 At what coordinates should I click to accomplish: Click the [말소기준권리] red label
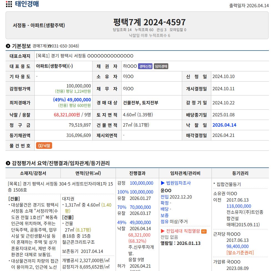[240, 253]
